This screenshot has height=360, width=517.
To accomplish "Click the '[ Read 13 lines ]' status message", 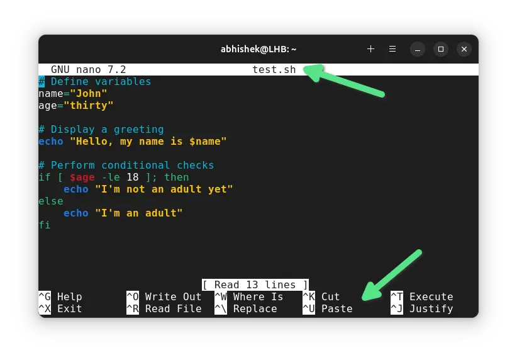I will [255, 284].
